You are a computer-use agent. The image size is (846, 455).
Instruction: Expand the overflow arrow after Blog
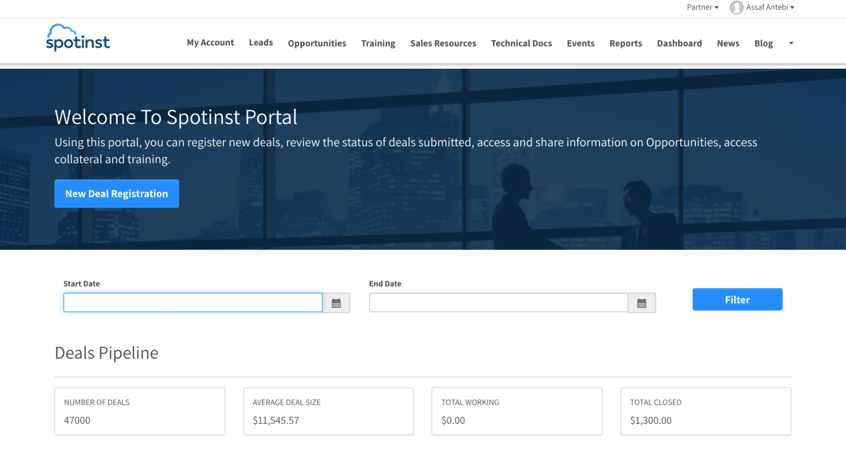click(791, 43)
